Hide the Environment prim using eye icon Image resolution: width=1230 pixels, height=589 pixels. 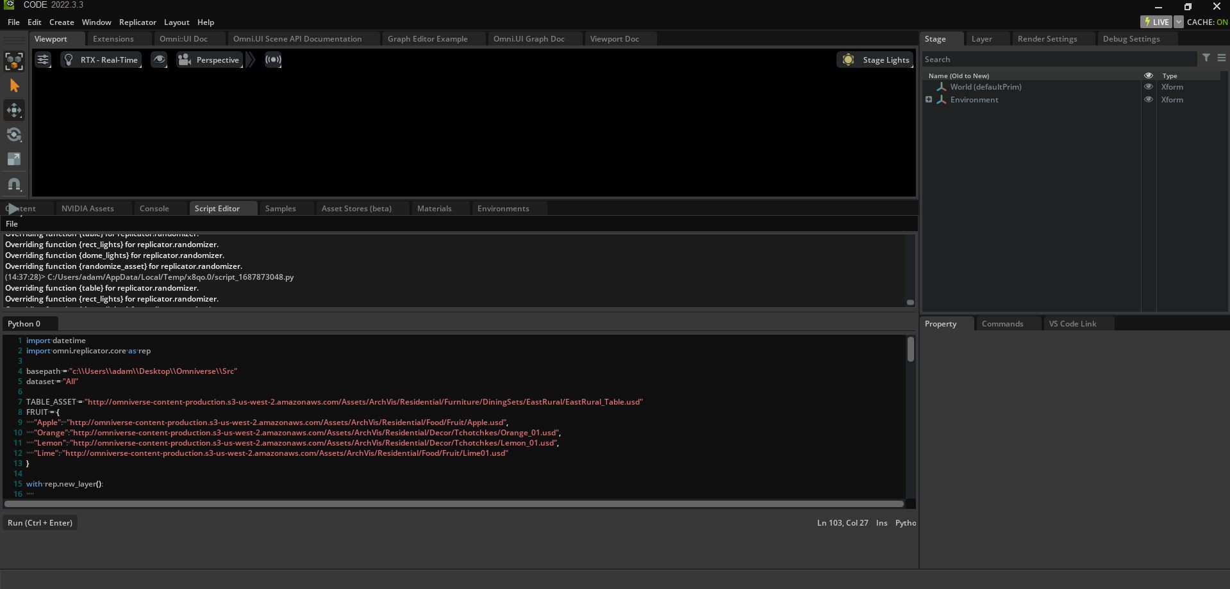(x=1148, y=100)
